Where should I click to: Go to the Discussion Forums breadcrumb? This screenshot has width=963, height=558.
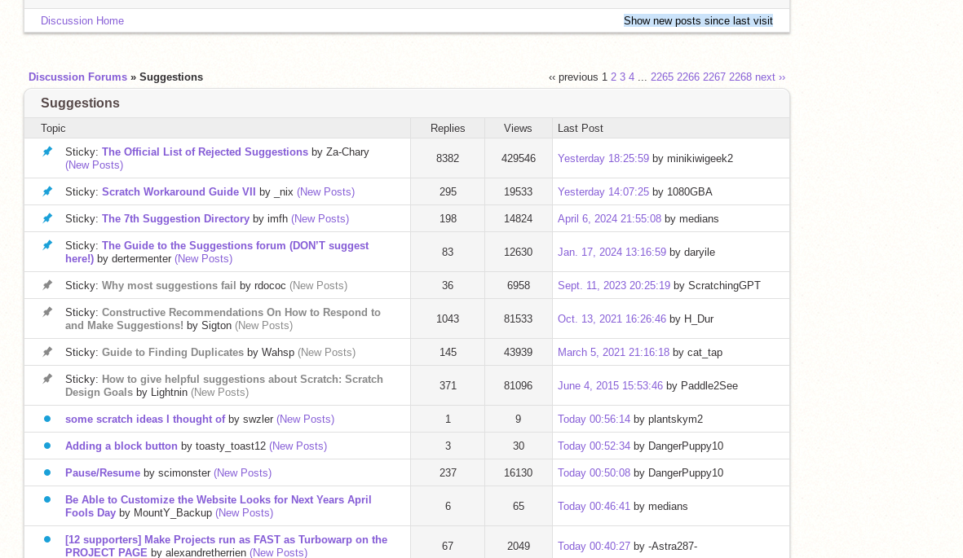point(77,77)
